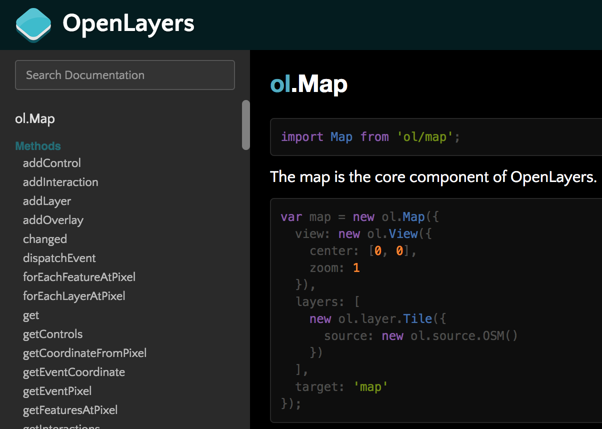
Task: Click the ol.Map page title
Action: (308, 84)
